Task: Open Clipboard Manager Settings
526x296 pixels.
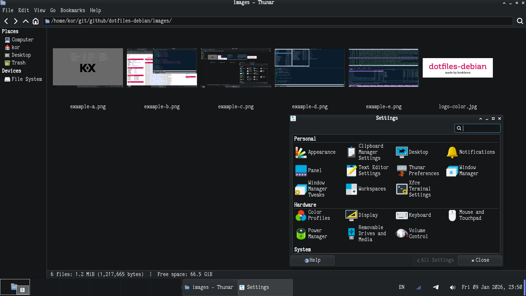Action: pyautogui.click(x=351, y=152)
